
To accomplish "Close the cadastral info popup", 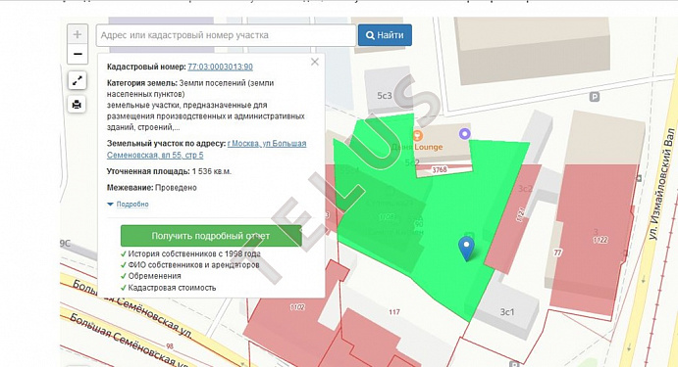I will 315,62.
